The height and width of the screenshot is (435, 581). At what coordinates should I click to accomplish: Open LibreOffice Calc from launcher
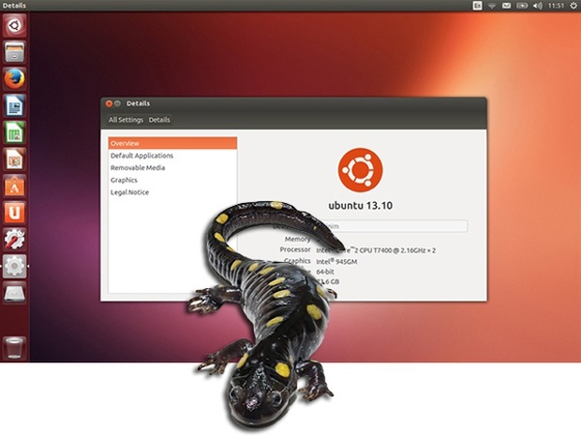pyautogui.click(x=14, y=133)
